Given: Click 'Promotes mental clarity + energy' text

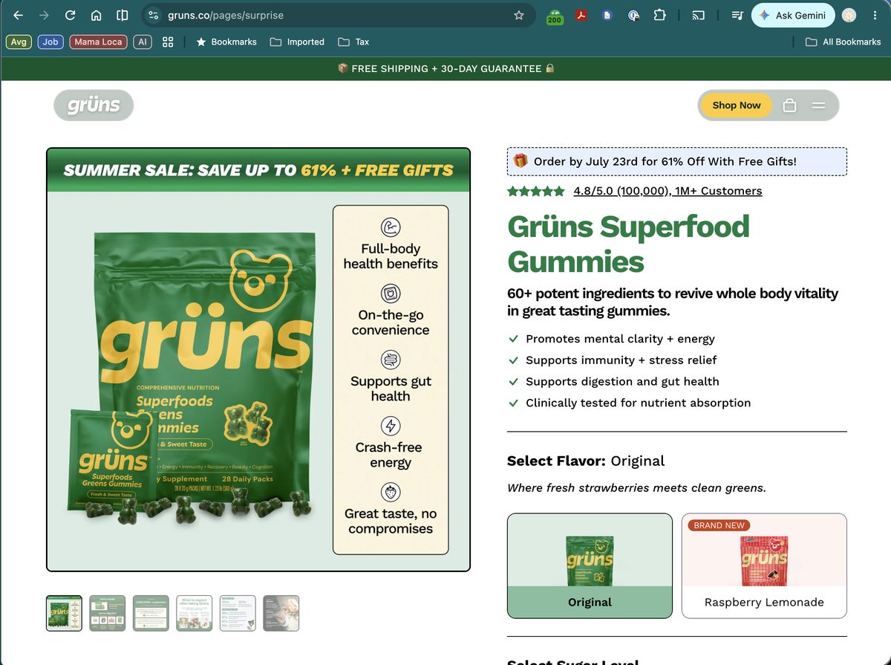Looking at the screenshot, I should click(x=620, y=339).
